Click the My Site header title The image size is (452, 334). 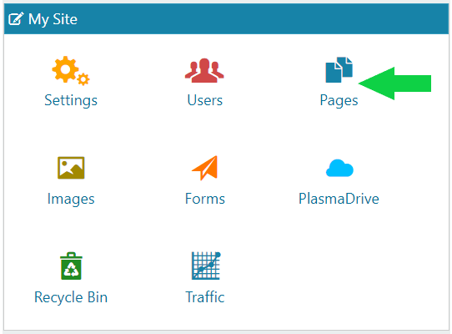[x=53, y=20]
